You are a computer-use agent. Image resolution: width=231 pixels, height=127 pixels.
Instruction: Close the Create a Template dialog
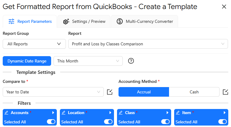pyautogui.click(x=224, y=7)
